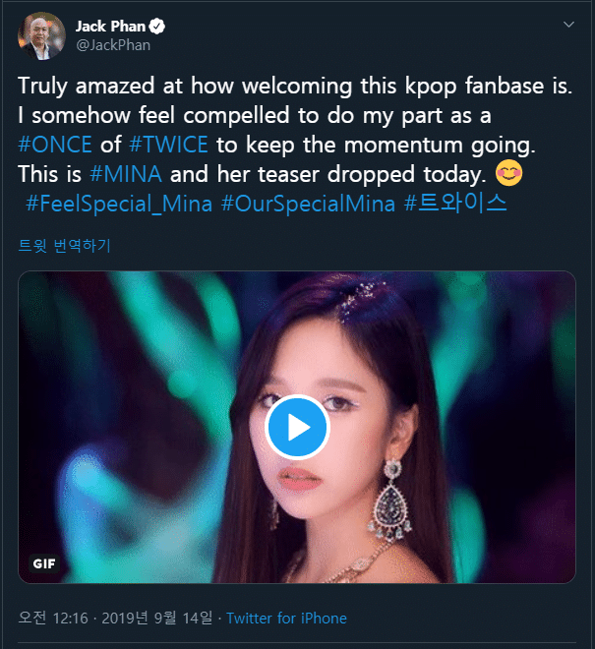
Task: Open the Twitter for iPhone source link
Action: click(x=286, y=619)
